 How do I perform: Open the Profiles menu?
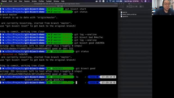pyautogui.click(x=41, y=1)
